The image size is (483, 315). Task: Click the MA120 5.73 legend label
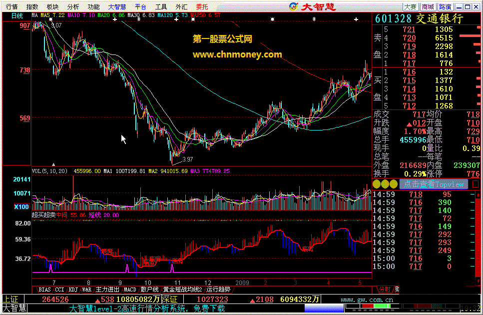172,15
